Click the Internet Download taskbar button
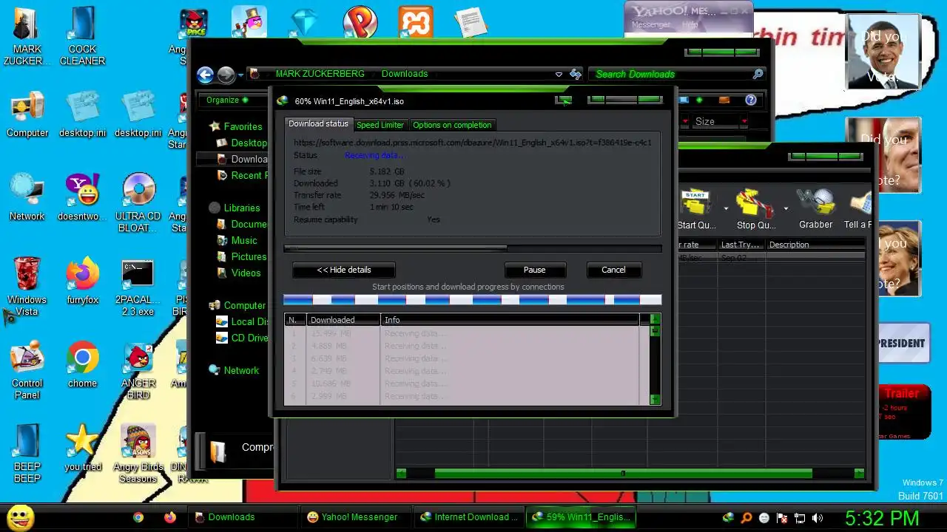 (468, 517)
